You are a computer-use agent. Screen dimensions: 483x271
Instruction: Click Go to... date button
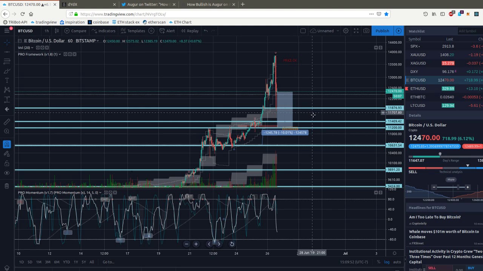coord(108,262)
